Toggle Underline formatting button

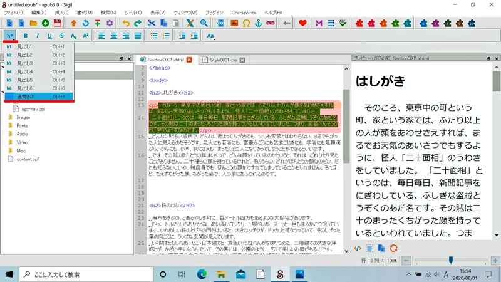click(x=49, y=36)
